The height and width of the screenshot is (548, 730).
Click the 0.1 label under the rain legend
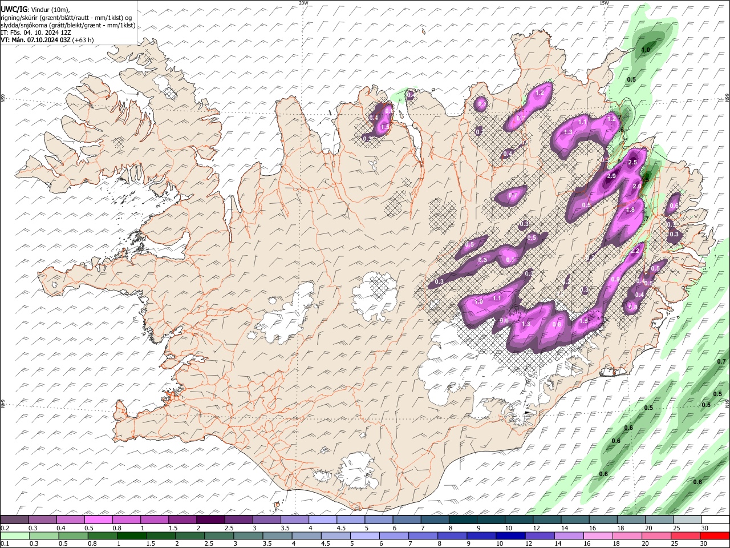pyautogui.click(x=5, y=543)
